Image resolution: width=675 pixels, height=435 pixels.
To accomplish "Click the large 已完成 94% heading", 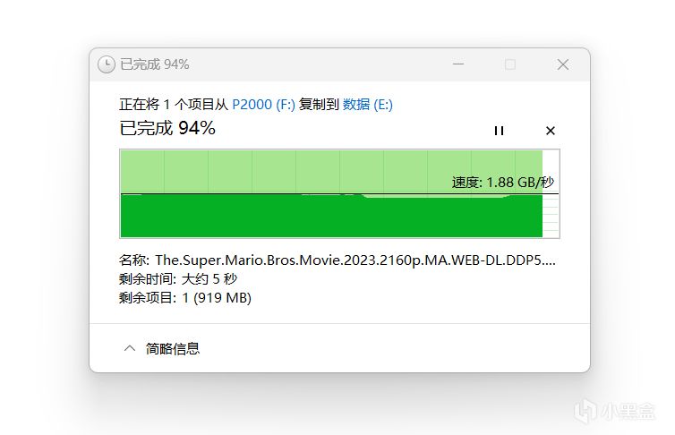I will coord(167,128).
